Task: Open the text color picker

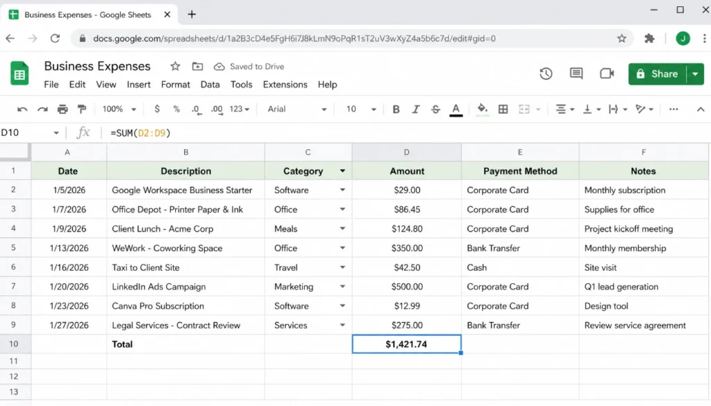Action: click(455, 110)
